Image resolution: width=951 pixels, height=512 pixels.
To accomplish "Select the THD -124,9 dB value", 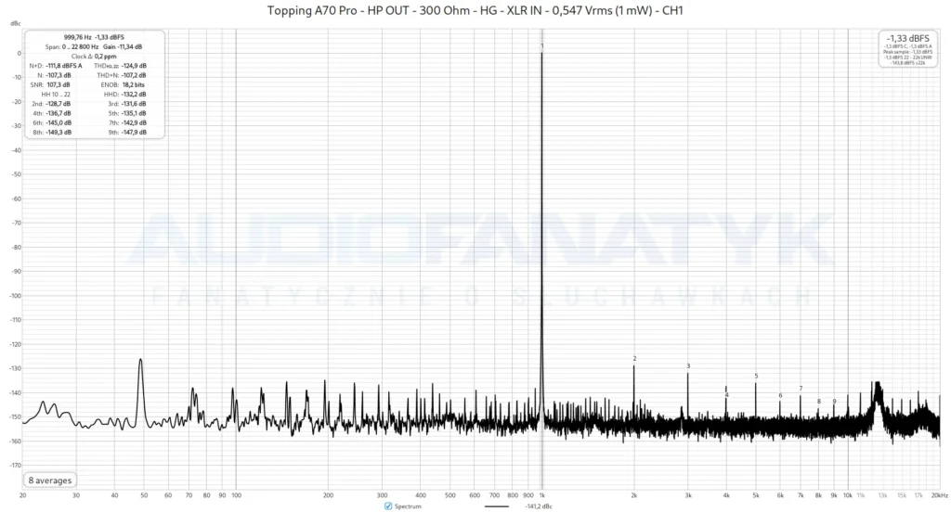I will click(x=134, y=66).
